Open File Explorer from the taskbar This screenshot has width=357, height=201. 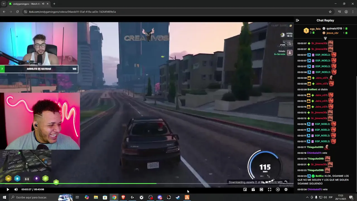(x=96, y=197)
